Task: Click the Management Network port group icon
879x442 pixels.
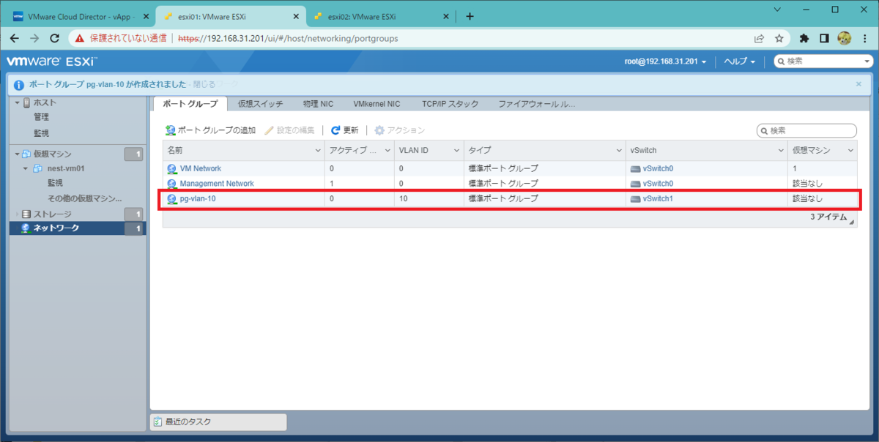Action: (x=172, y=184)
